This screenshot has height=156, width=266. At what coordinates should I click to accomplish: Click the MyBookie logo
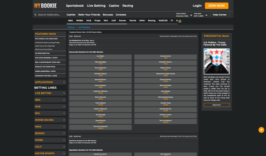coord(45,6)
